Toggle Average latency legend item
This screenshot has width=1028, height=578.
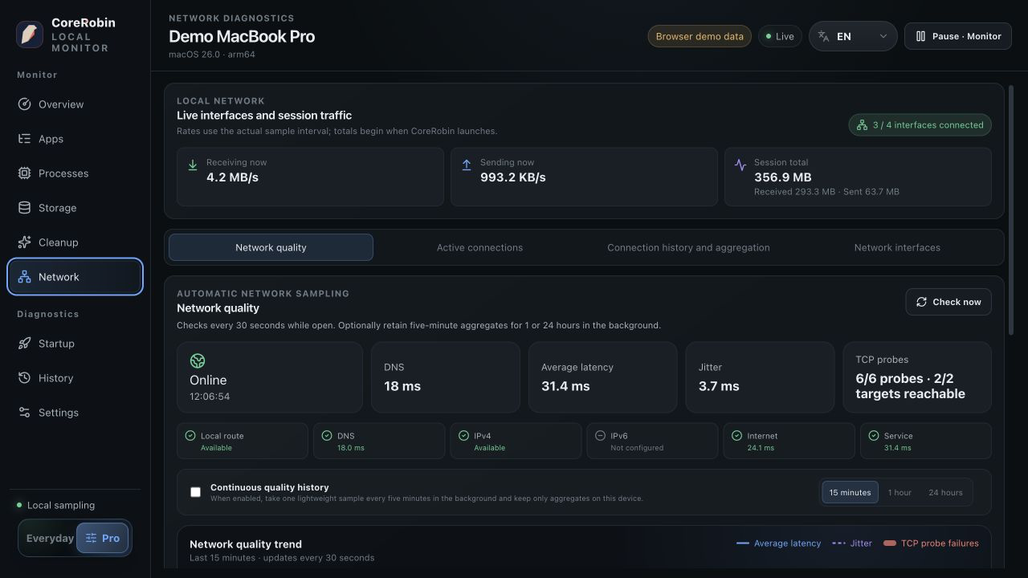(779, 543)
